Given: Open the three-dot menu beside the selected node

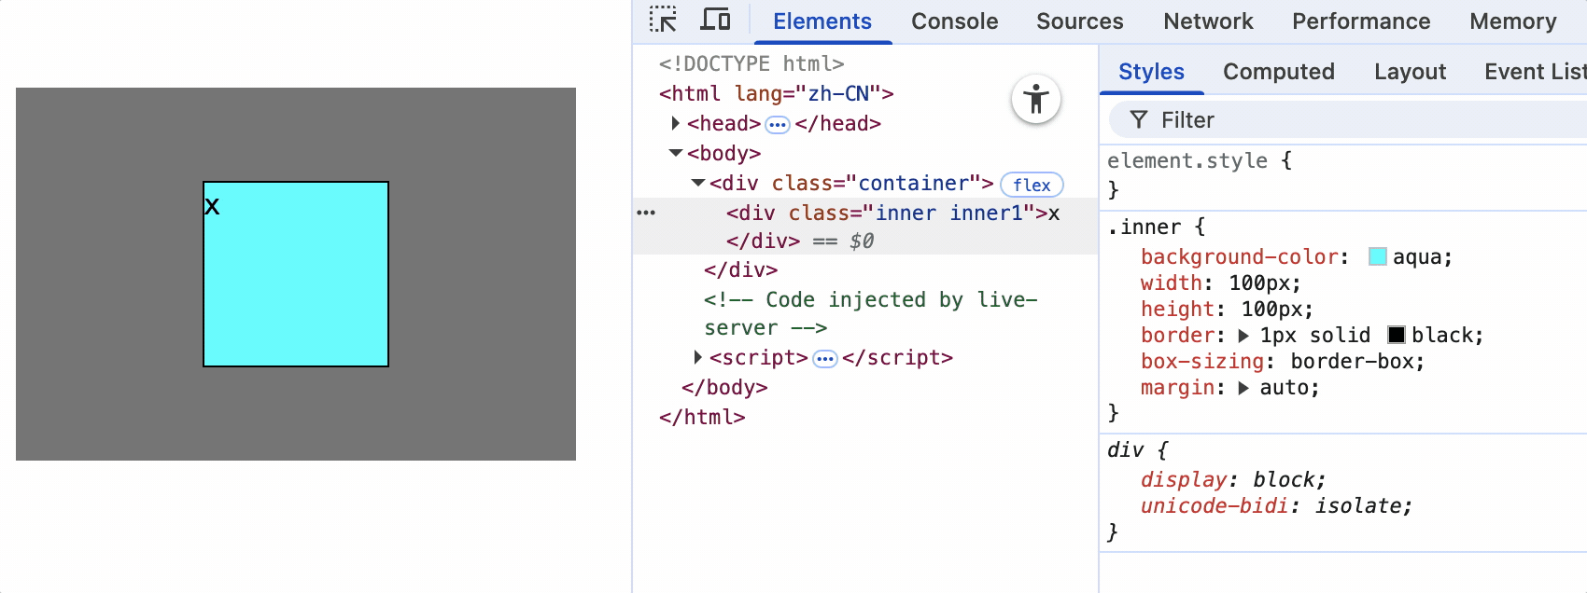Looking at the screenshot, I should pyautogui.click(x=646, y=213).
